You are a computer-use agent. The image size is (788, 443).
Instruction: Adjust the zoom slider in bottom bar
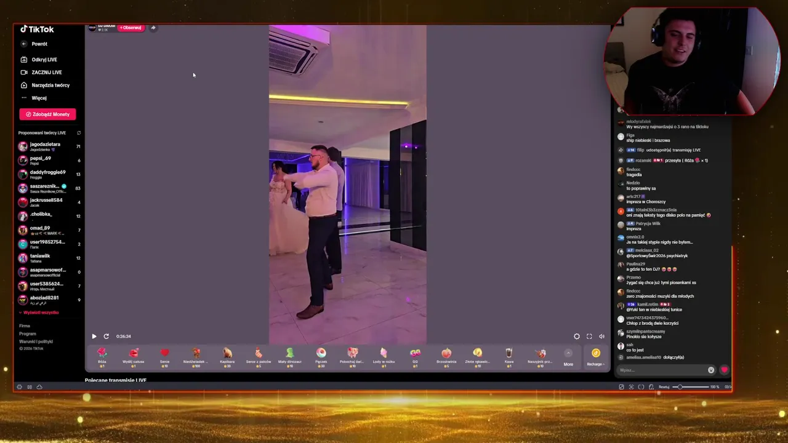[x=692, y=387]
